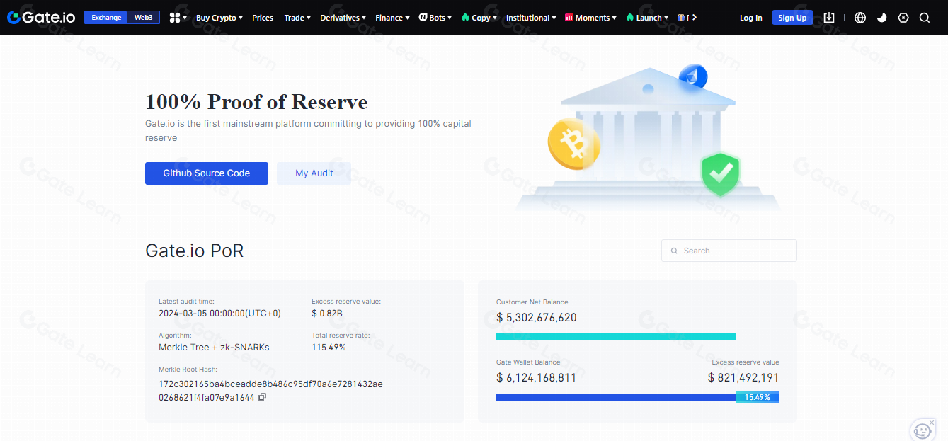948x441 pixels.
Task: Expand the Derivatives dropdown menu
Action: point(343,18)
